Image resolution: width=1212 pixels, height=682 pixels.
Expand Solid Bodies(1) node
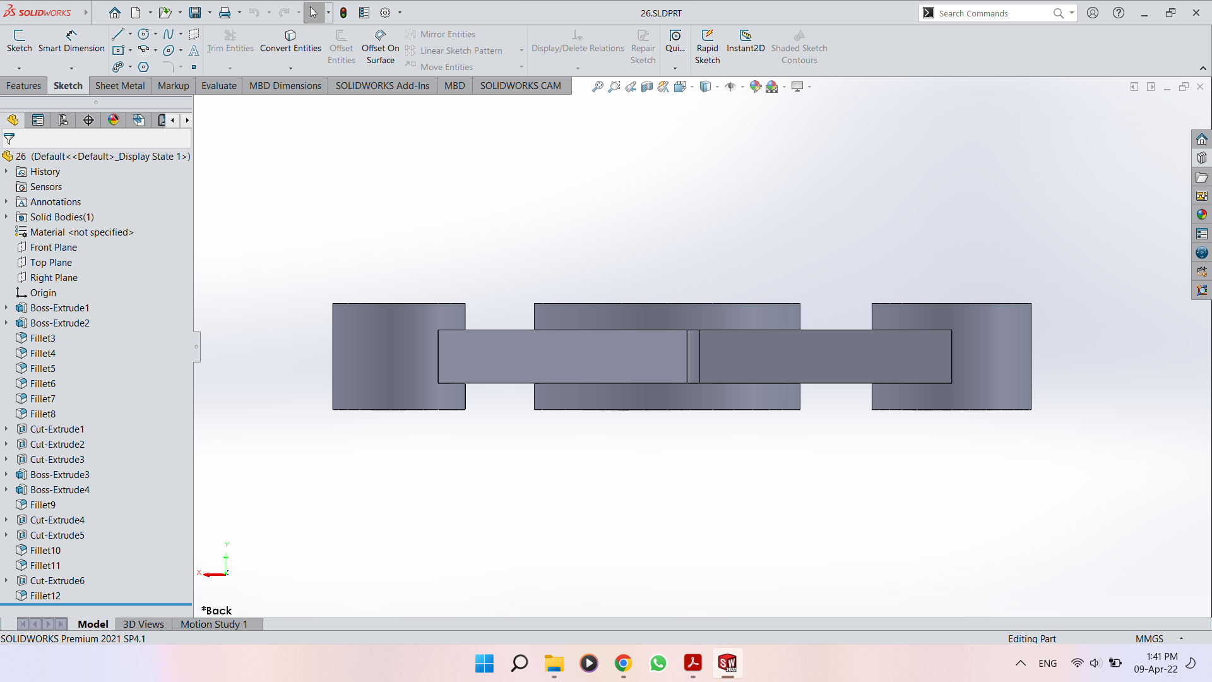6,217
